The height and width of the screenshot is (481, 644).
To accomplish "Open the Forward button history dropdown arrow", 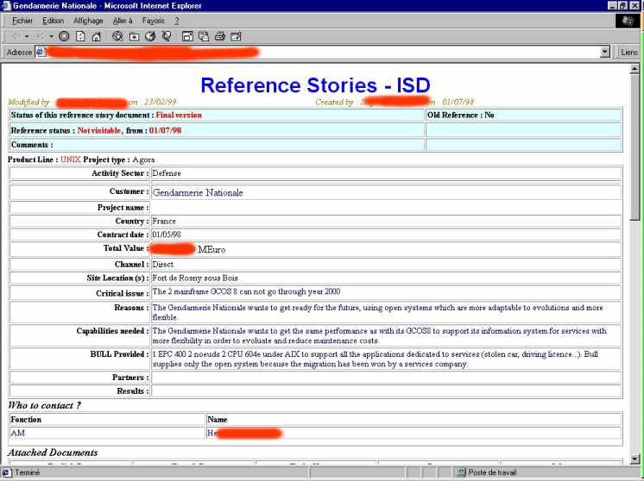I will coord(51,36).
